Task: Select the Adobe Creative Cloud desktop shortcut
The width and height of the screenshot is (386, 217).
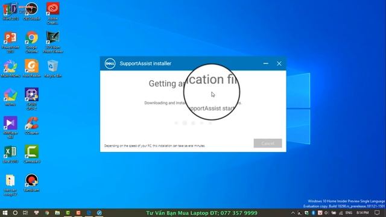Action: click(x=52, y=13)
